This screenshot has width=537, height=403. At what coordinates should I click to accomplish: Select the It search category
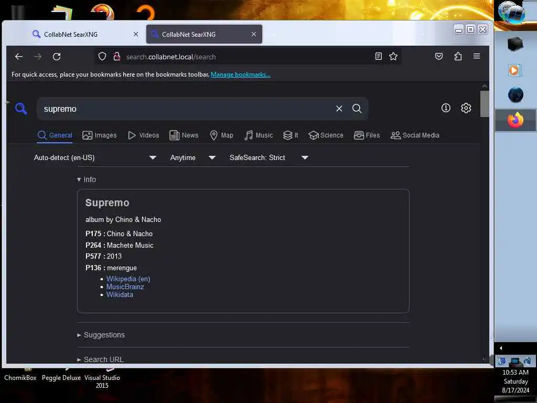[x=291, y=135]
